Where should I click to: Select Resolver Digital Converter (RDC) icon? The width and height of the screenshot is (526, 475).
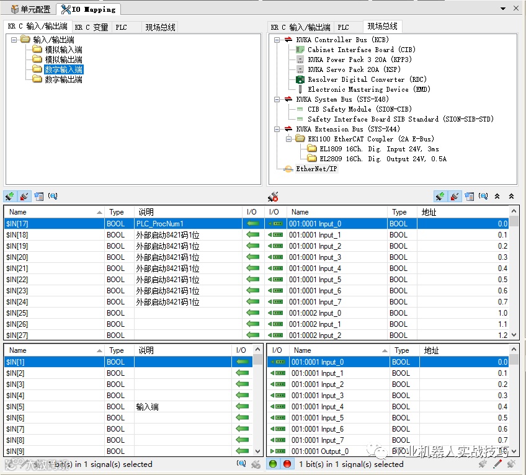(x=300, y=79)
